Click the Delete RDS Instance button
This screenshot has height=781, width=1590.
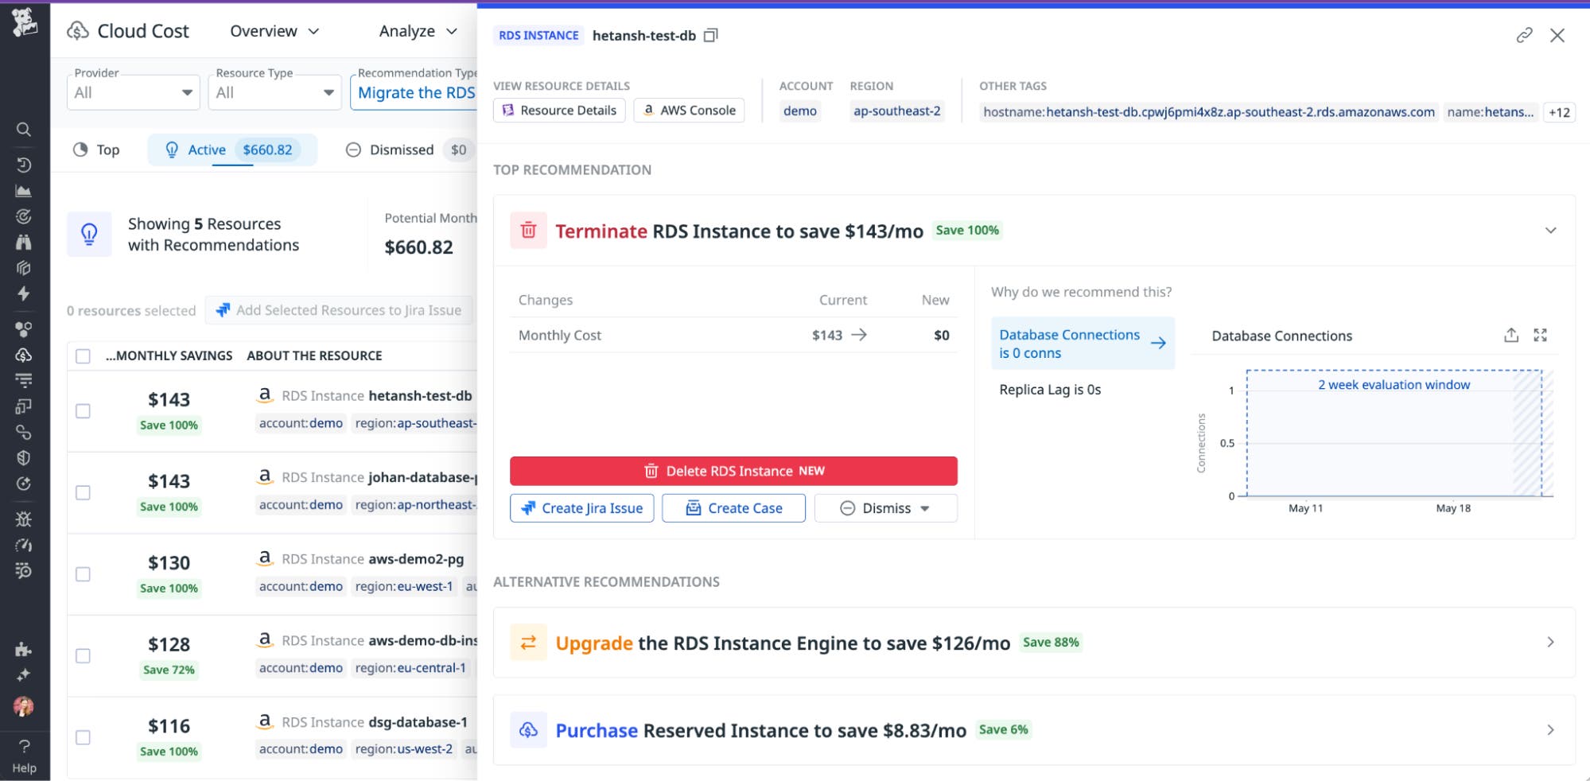733,470
